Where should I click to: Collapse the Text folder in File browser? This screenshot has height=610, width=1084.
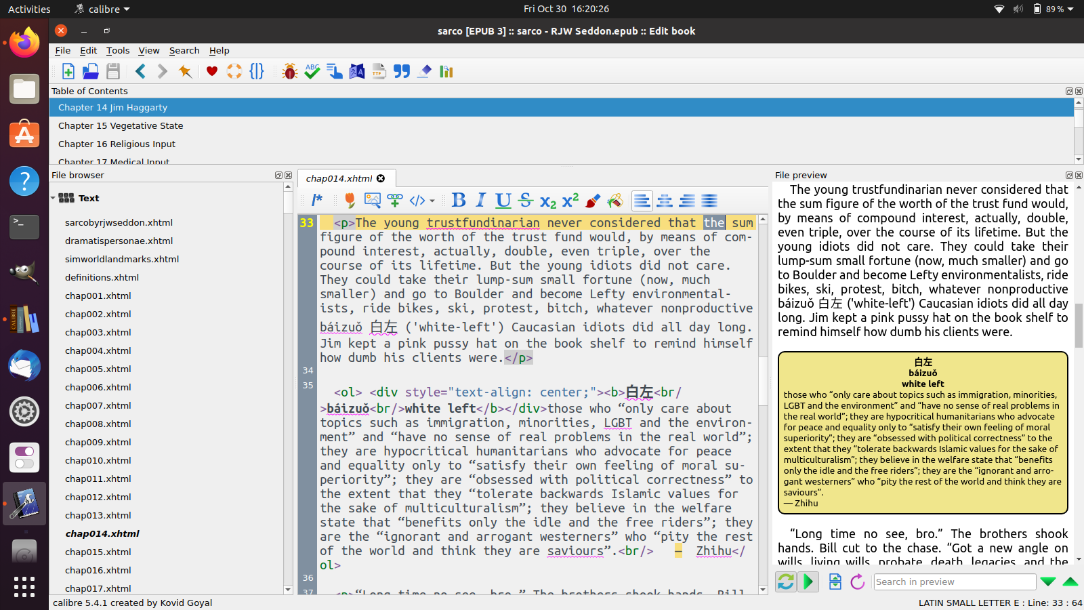click(x=54, y=198)
